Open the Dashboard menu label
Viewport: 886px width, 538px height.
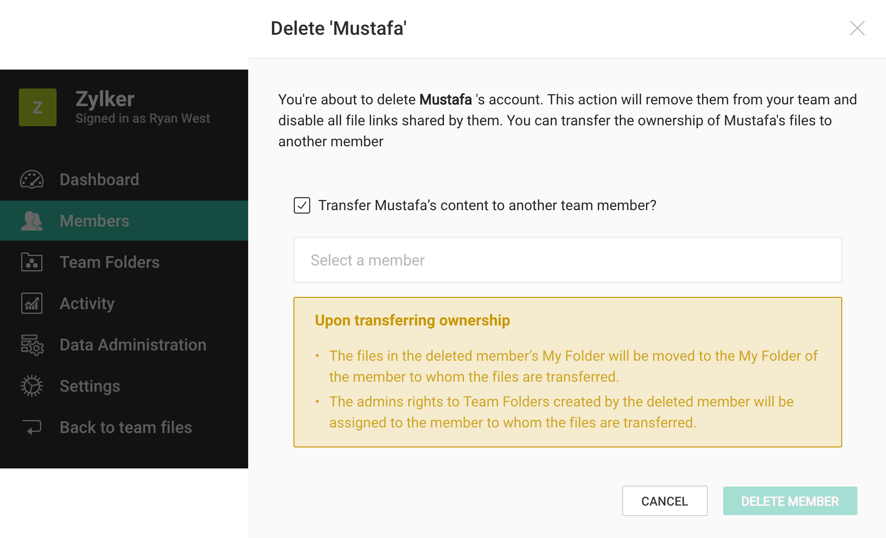[99, 180]
